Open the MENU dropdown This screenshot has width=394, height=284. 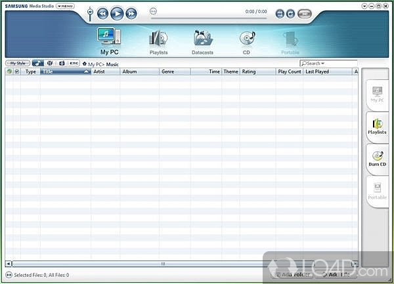(65, 6)
